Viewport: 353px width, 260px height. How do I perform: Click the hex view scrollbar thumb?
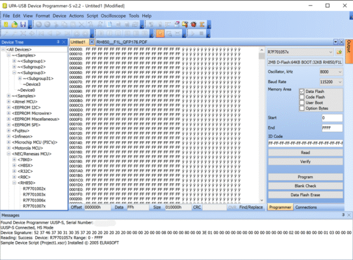pyautogui.click(x=261, y=56)
